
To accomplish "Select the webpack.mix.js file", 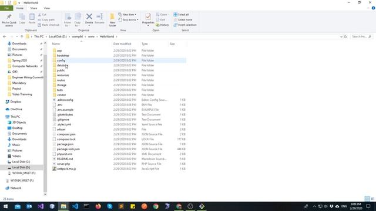I will (x=66, y=169).
